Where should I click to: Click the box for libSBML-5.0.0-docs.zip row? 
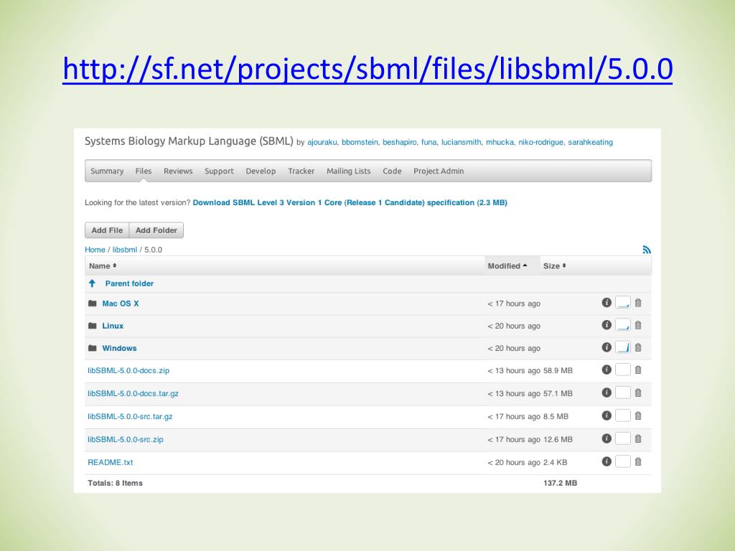coord(622,369)
